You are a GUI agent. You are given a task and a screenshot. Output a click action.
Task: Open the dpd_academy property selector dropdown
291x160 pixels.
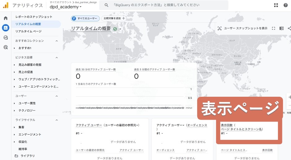[x=66, y=7]
